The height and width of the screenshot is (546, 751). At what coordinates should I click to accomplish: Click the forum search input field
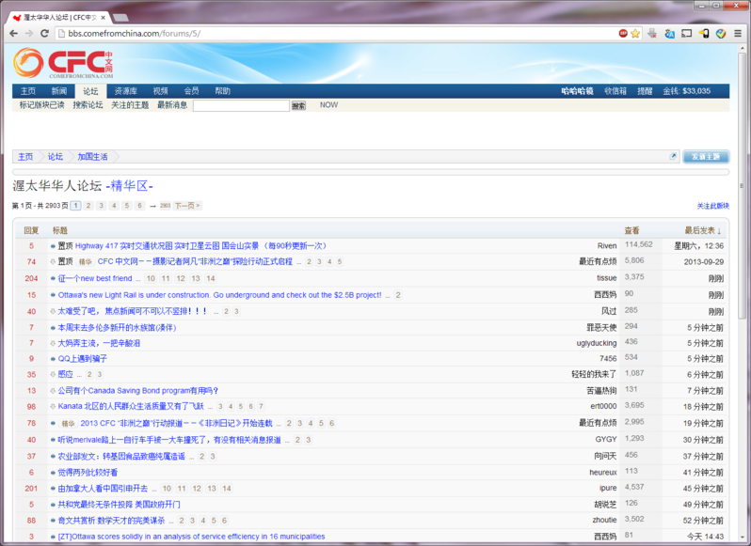pos(240,105)
